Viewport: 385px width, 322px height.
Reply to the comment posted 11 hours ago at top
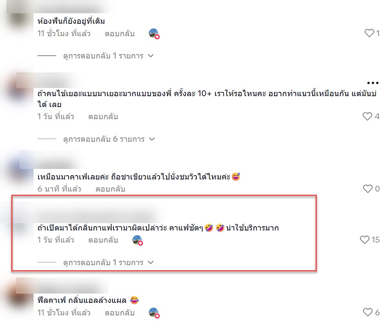point(120,33)
